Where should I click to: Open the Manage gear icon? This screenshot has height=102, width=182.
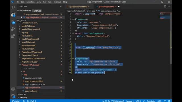[13, 96]
